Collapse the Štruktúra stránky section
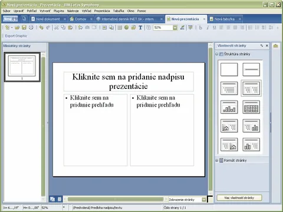283x212 pixels. pos(217,54)
